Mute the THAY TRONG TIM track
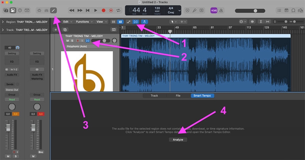This screenshot has width=305, height=160. [67, 41]
